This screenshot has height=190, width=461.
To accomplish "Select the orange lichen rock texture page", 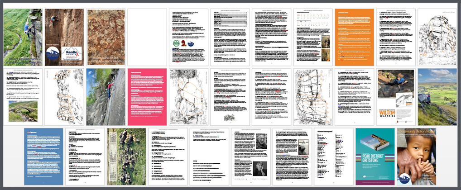I will (x=106, y=38).
